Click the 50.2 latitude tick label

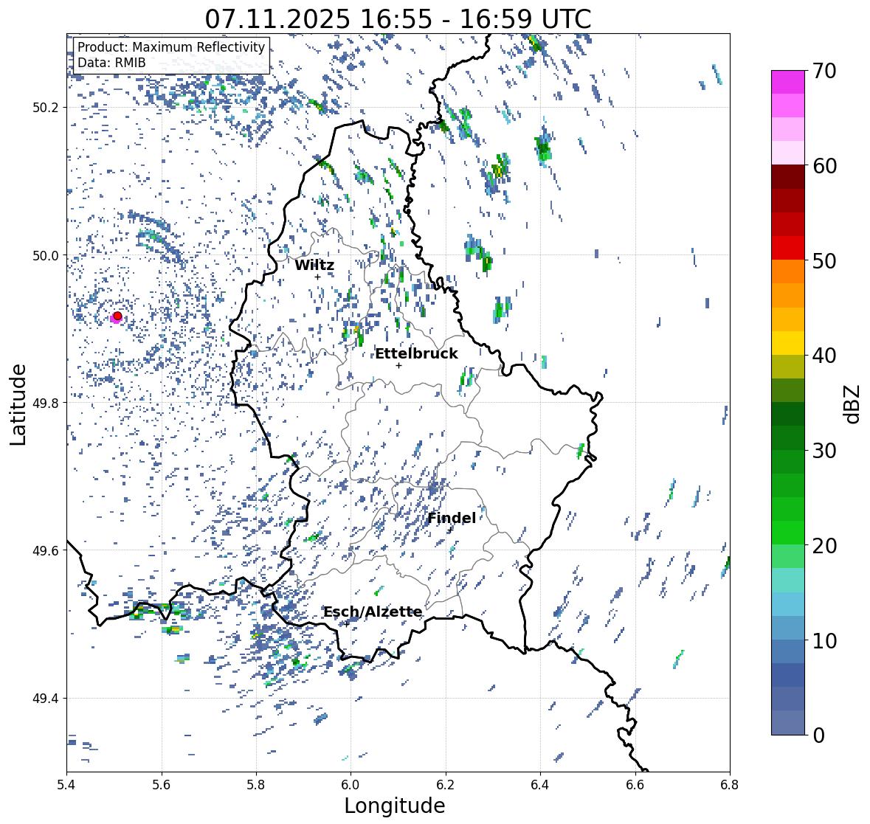[45, 108]
